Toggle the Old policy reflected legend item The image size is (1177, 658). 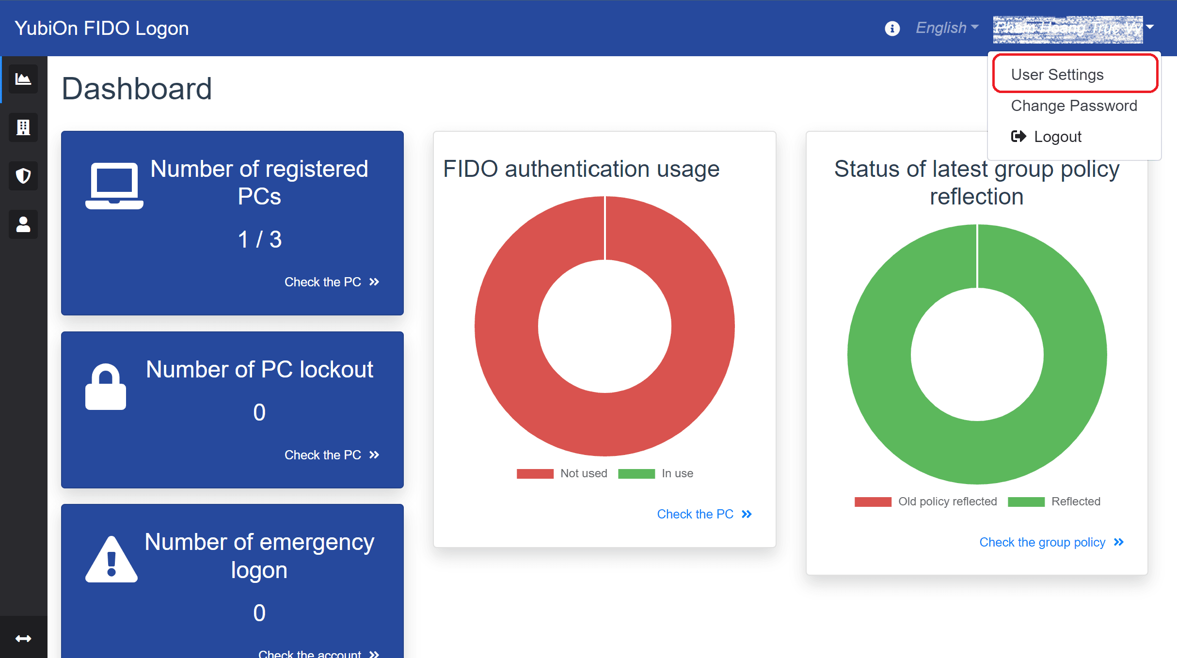pyautogui.click(x=925, y=501)
